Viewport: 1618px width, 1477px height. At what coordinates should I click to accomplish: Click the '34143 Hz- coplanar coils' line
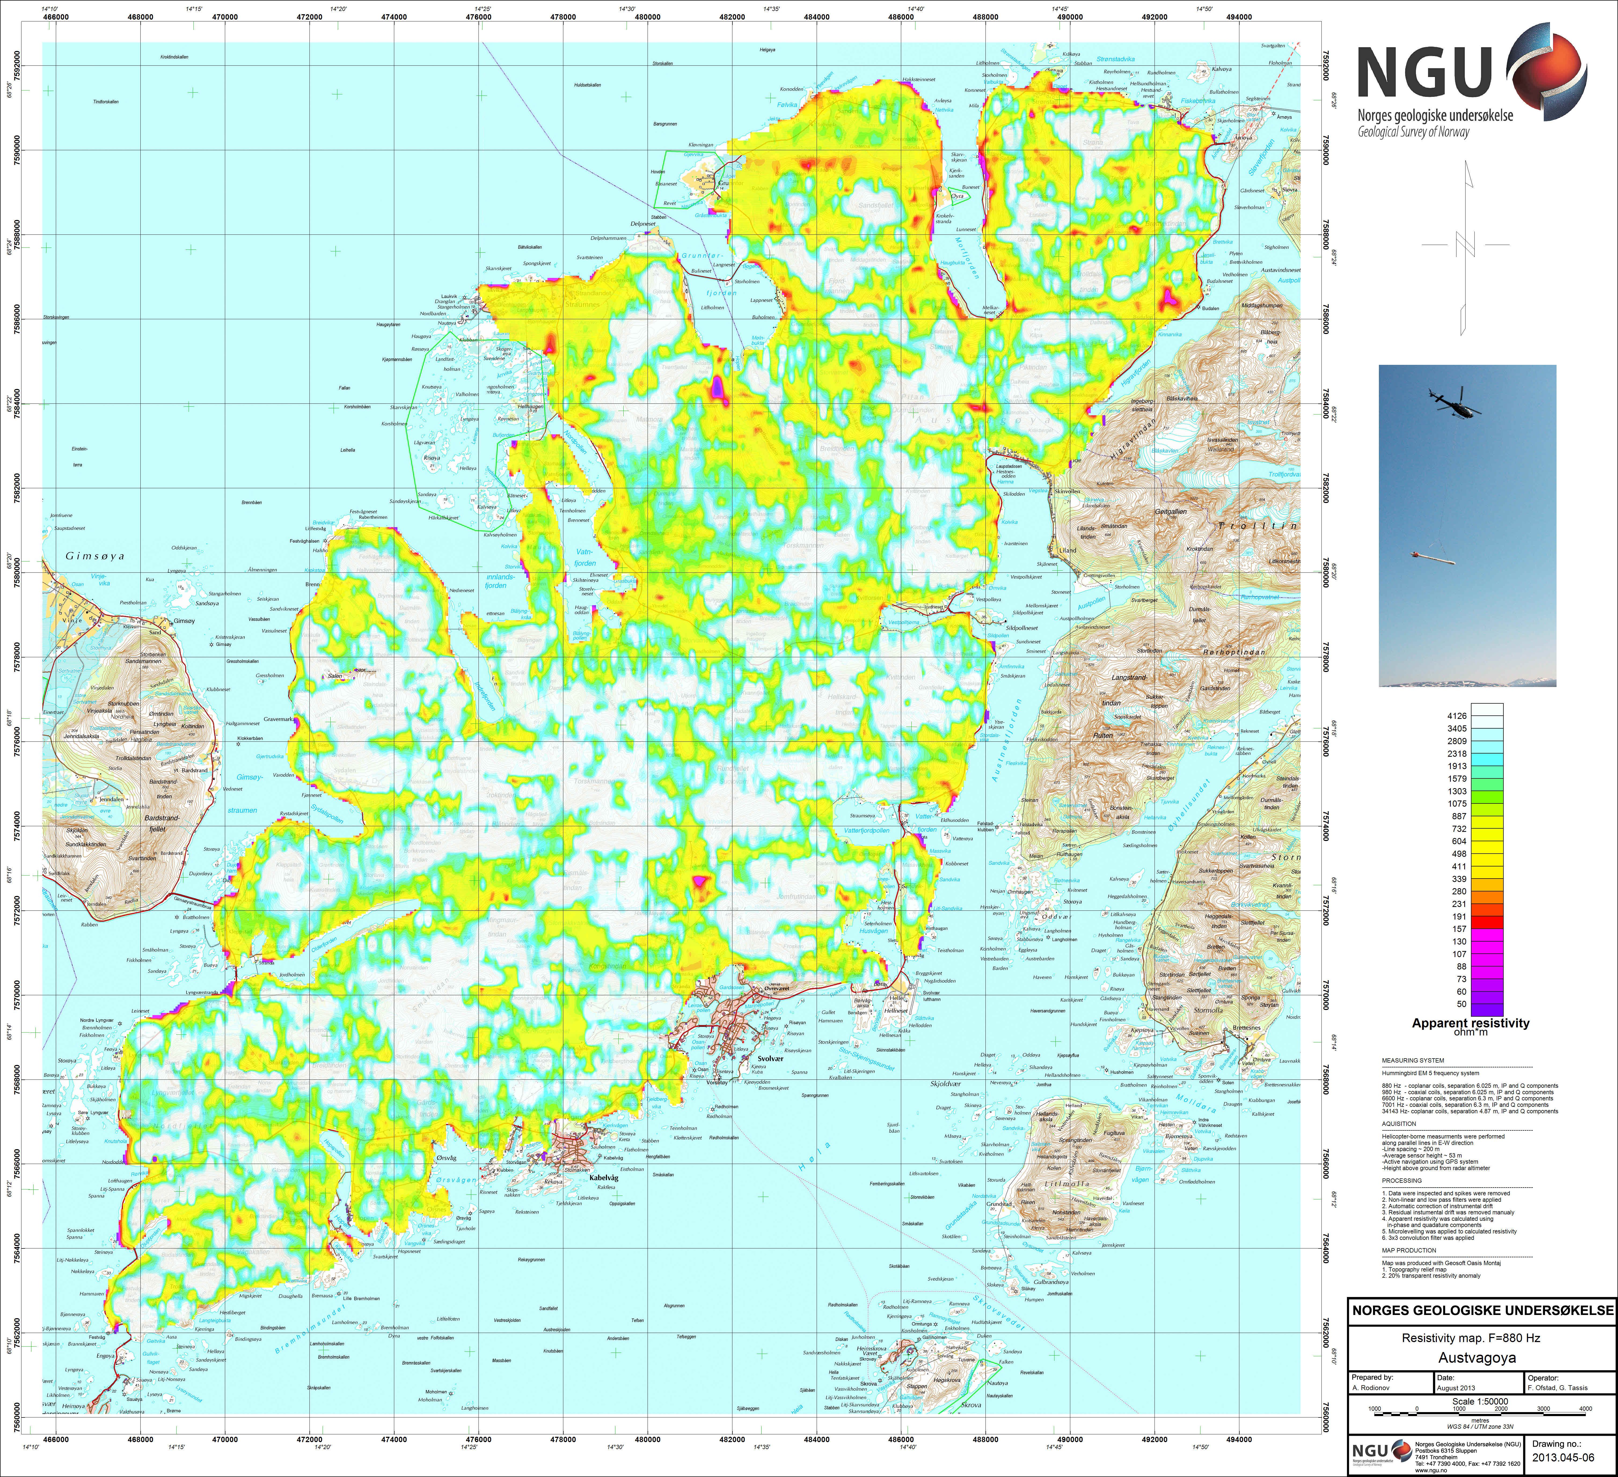point(1470,1111)
